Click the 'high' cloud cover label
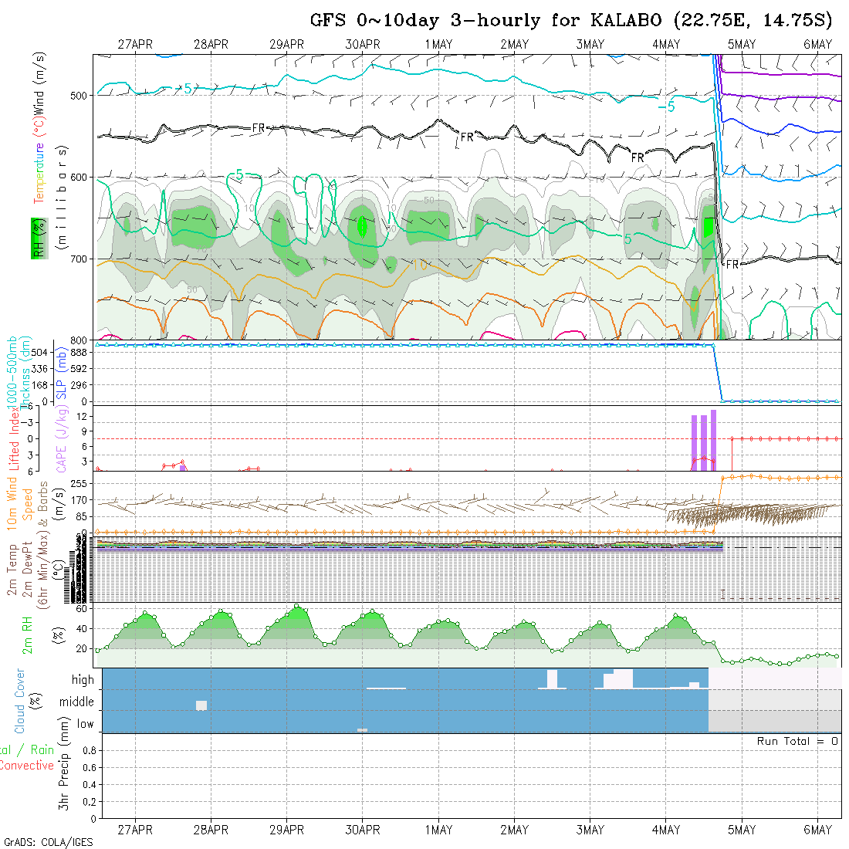 point(83,680)
